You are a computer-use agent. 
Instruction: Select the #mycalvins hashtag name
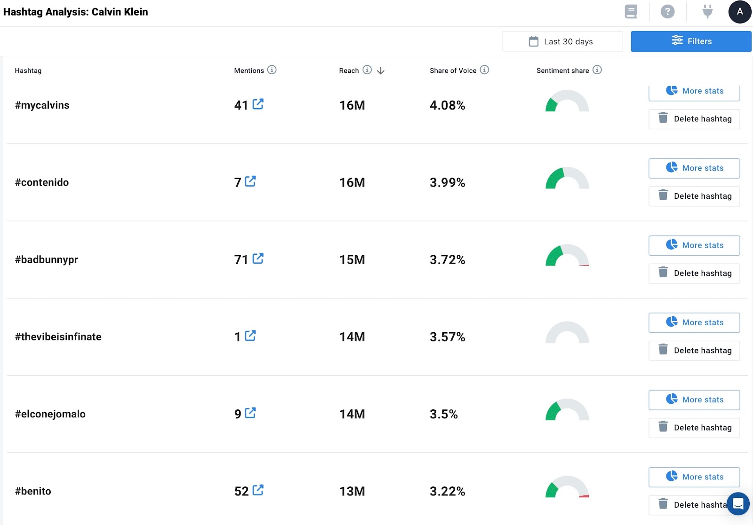[x=42, y=105]
